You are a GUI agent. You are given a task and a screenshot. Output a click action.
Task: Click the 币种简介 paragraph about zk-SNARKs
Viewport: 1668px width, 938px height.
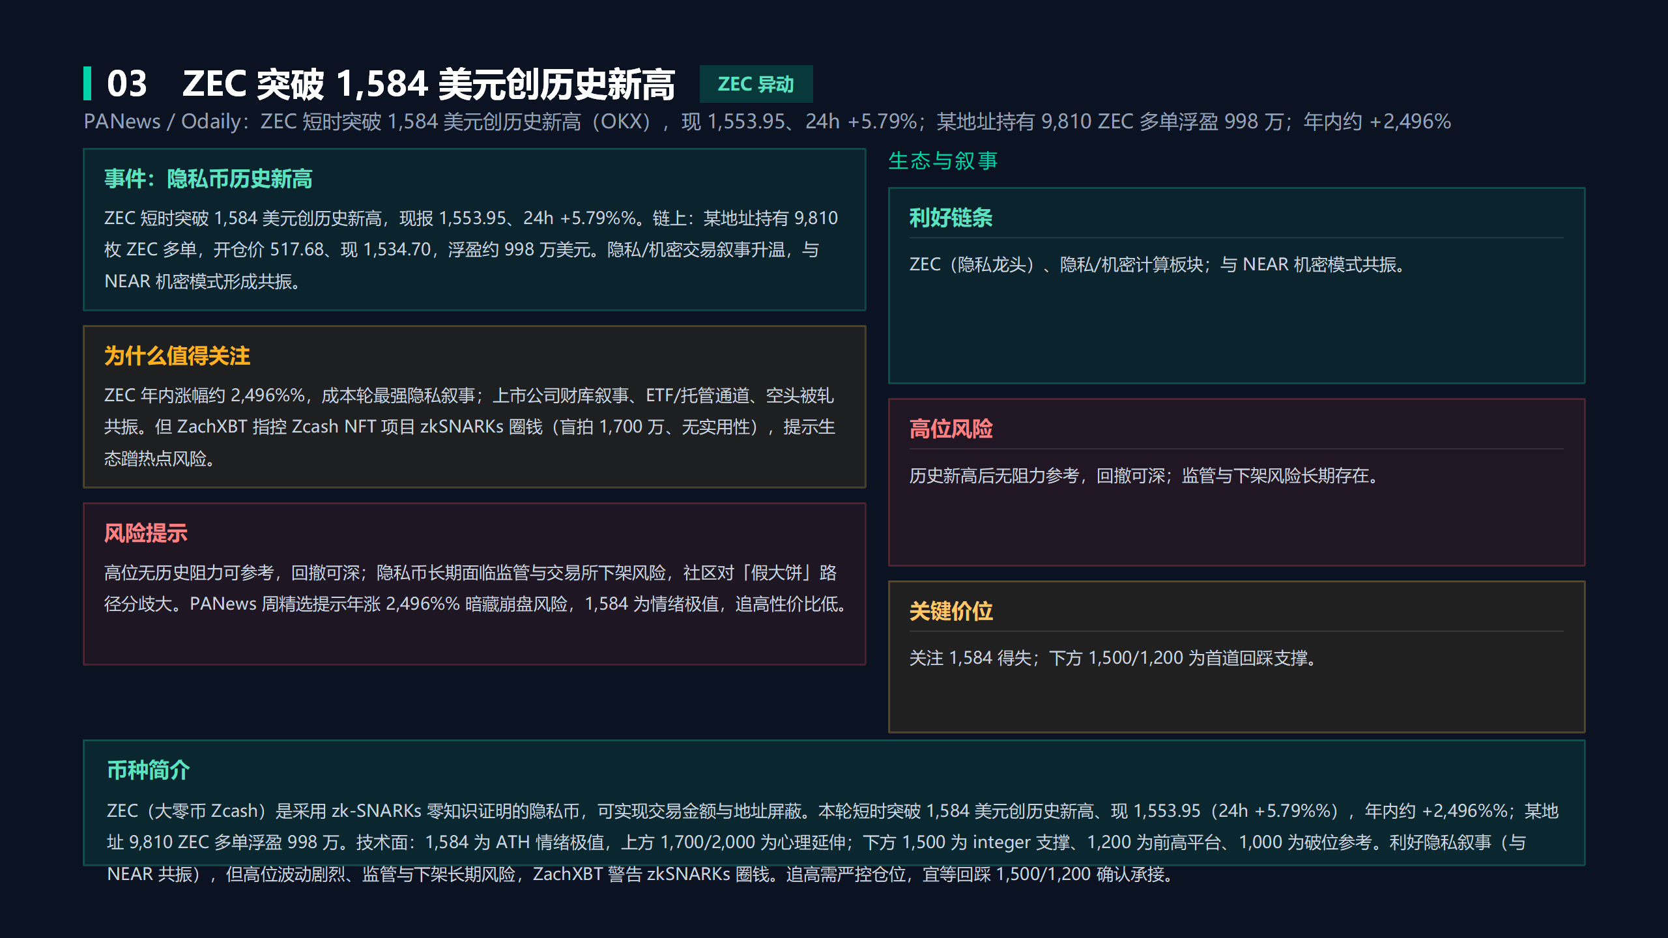[x=832, y=842]
